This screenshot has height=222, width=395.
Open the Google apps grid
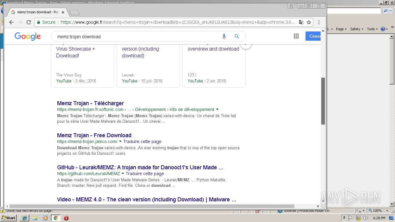pos(296,36)
